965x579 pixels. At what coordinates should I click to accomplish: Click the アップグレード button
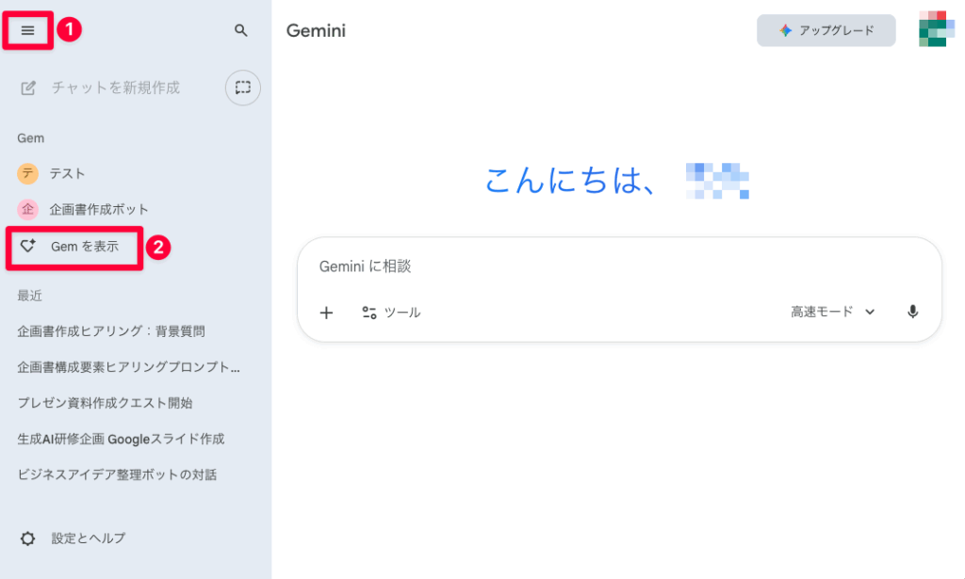tap(826, 30)
